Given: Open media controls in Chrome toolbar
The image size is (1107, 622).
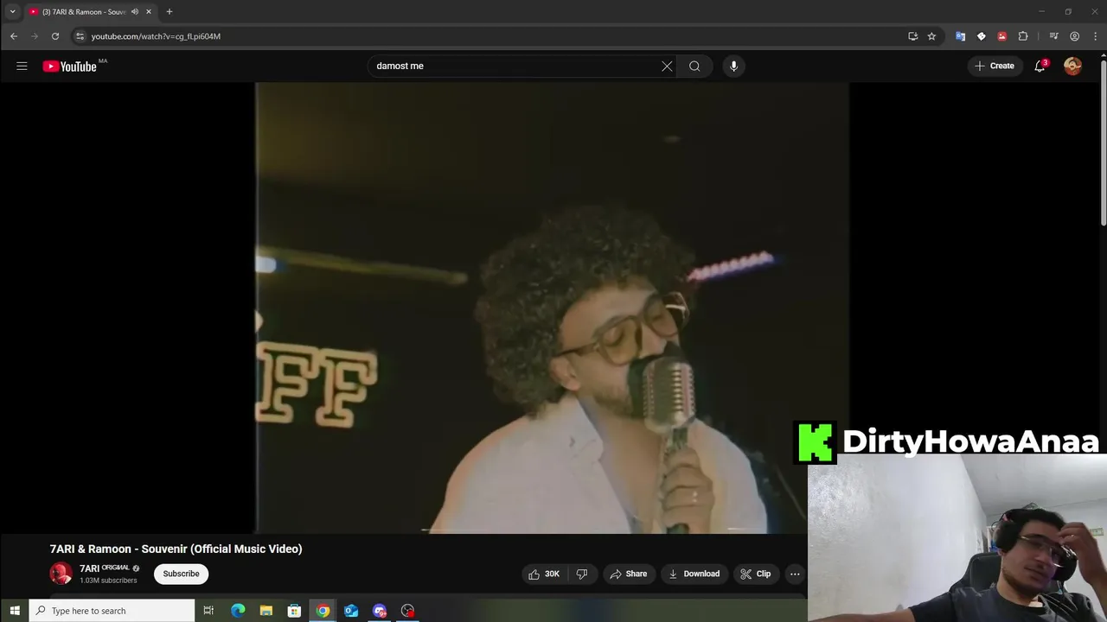Looking at the screenshot, I should click(x=1053, y=36).
